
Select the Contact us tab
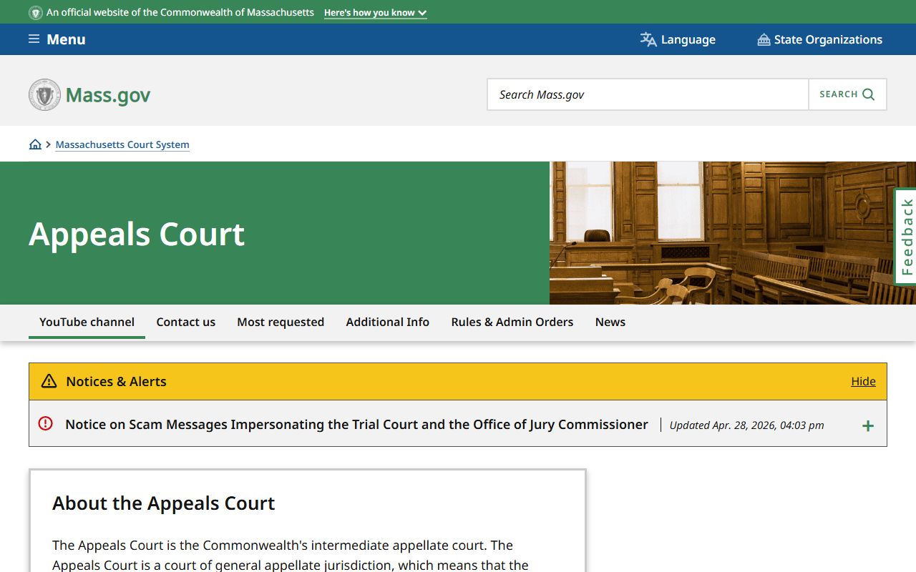pyautogui.click(x=186, y=322)
